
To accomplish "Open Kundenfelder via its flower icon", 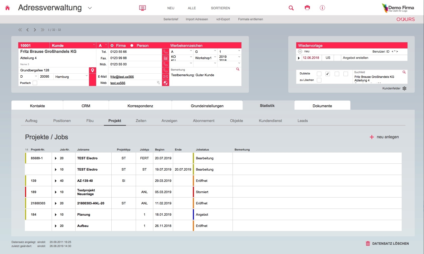I will (x=404, y=88).
